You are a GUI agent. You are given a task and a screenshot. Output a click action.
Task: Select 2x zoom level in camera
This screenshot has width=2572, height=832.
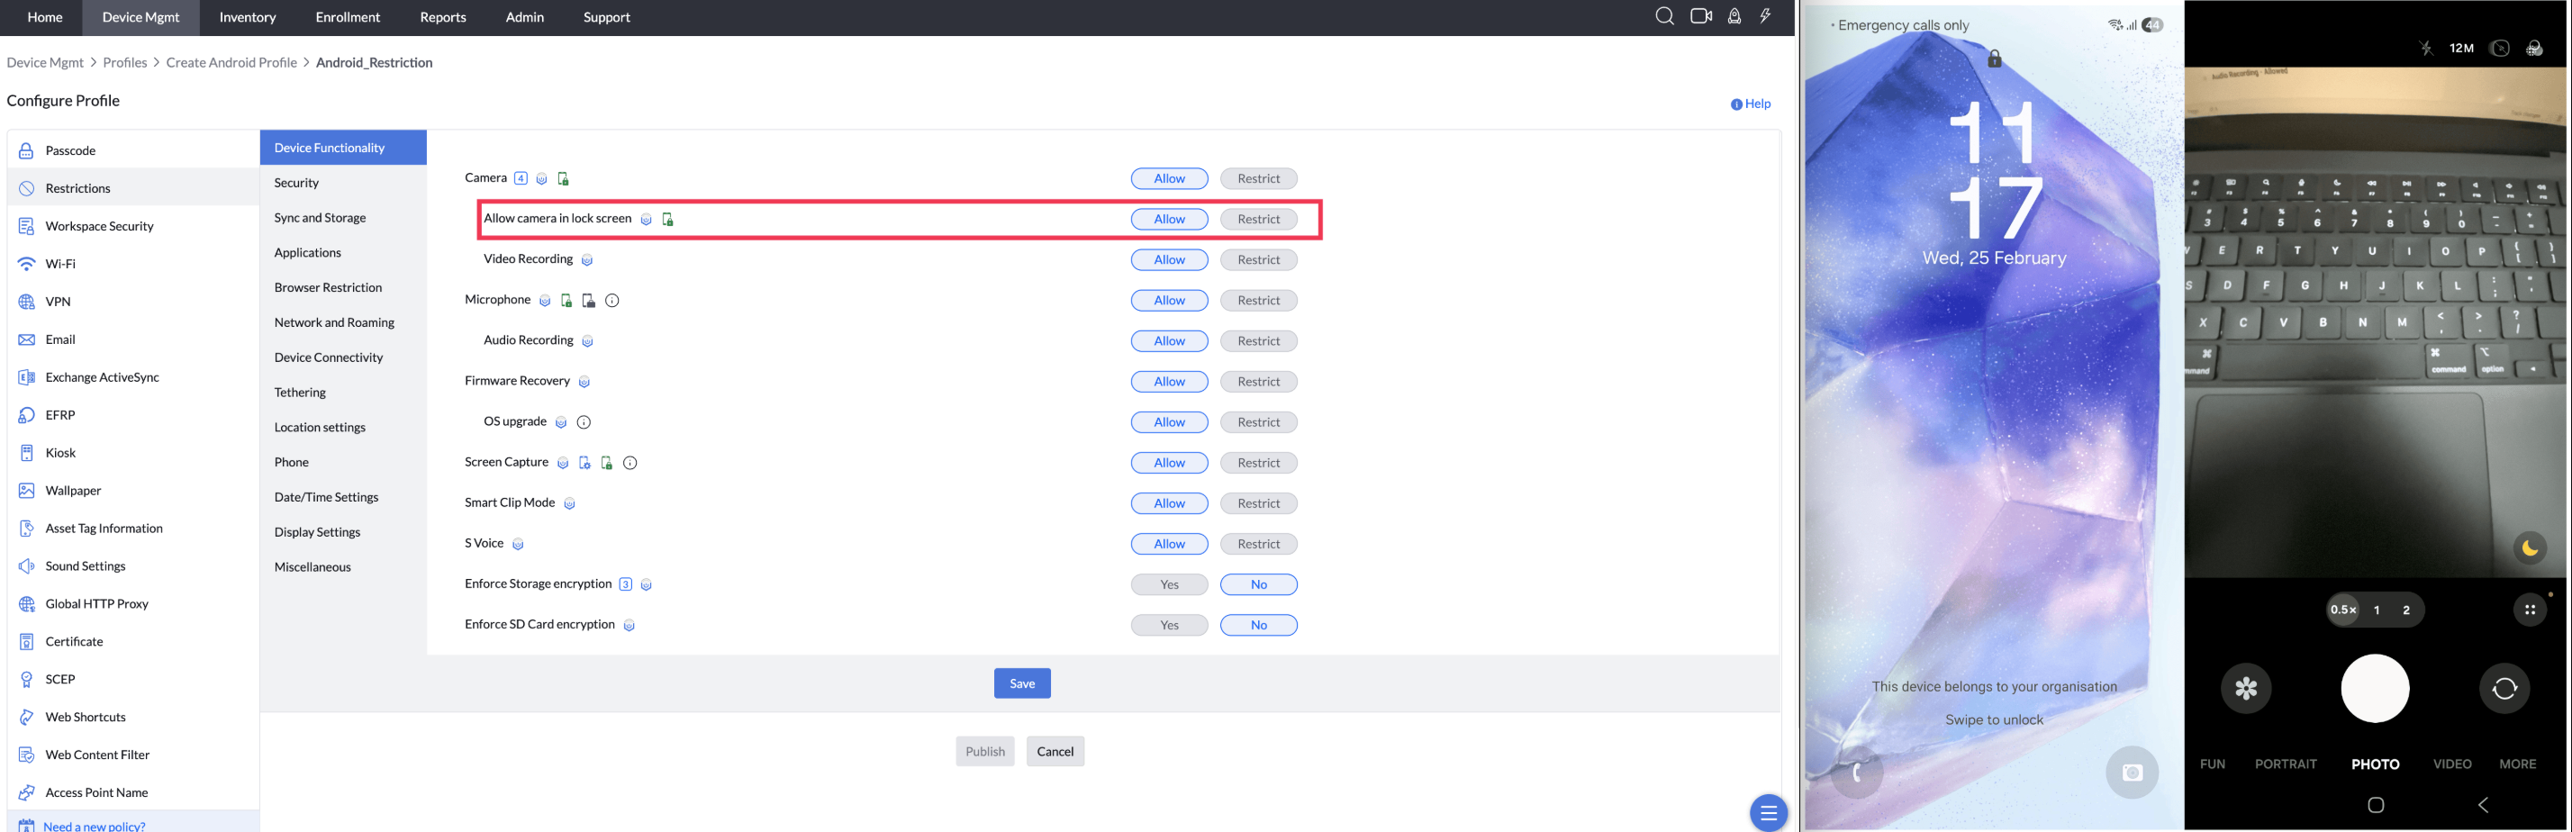click(x=2406, y=610)
